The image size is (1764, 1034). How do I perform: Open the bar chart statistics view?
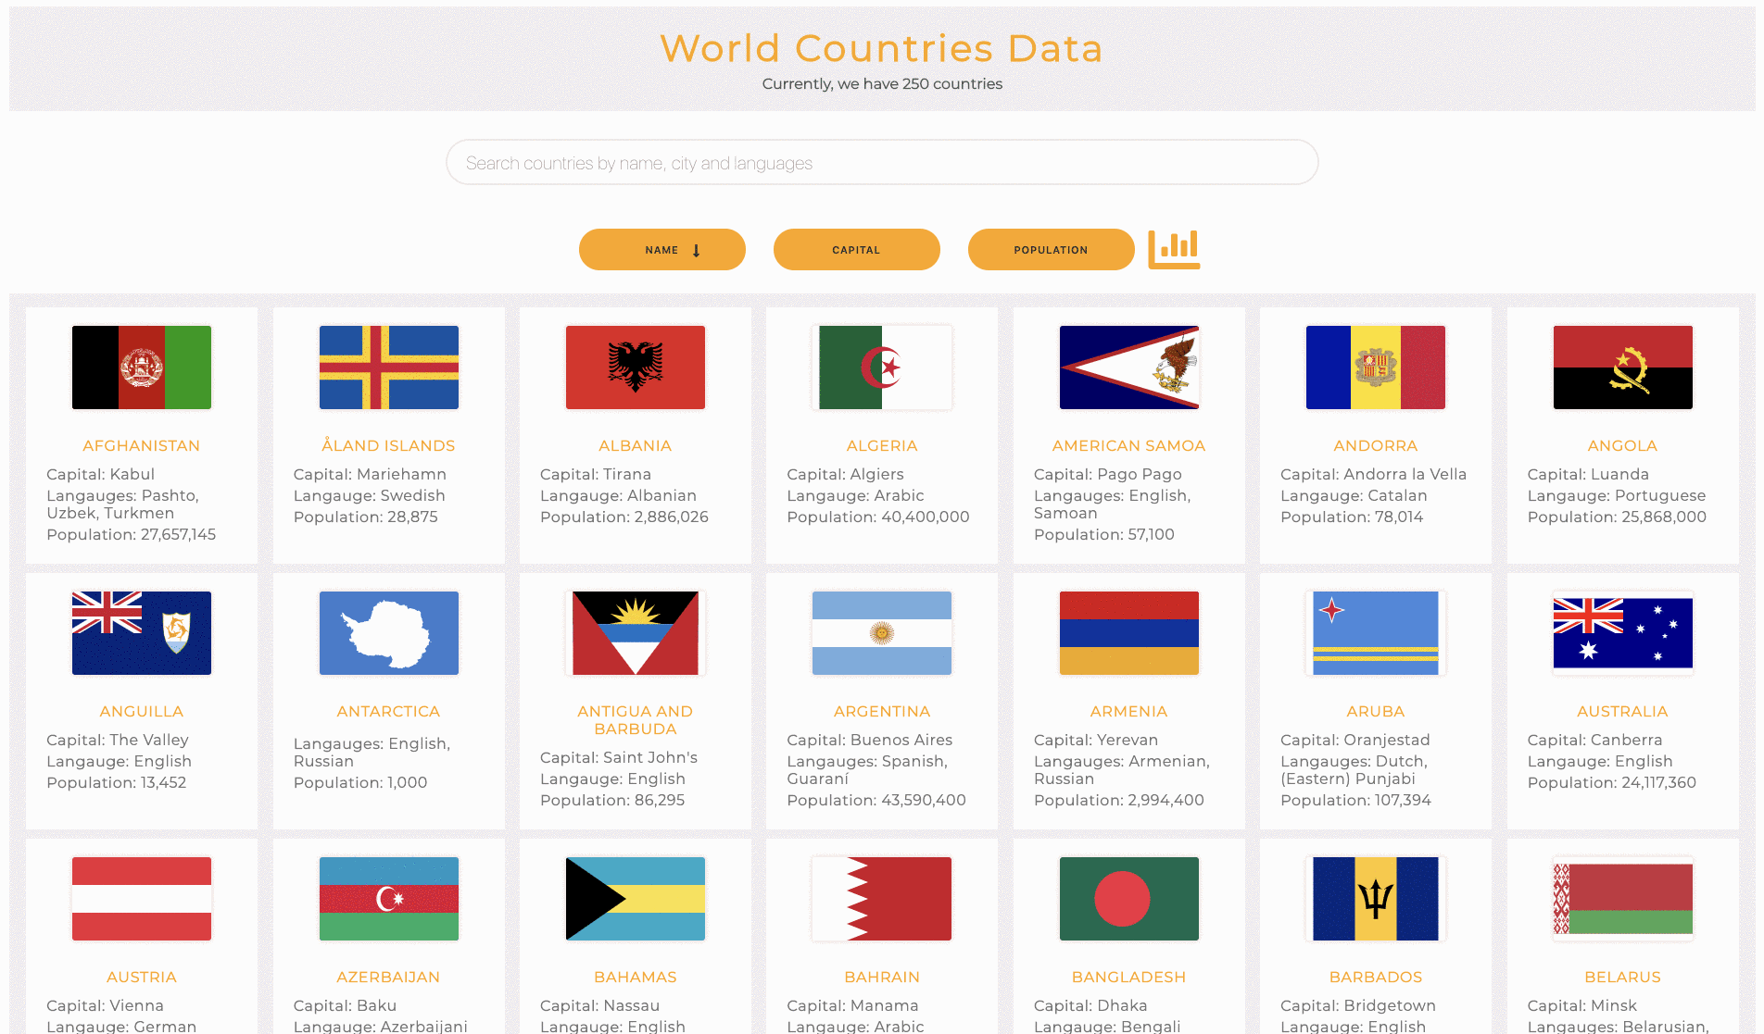pos(1174,249)
